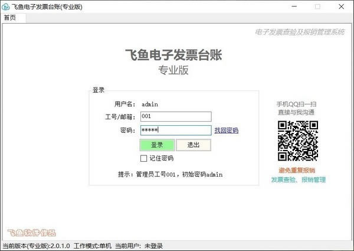The height and width of the screenshot is (251, 354).
Task: Click the 退出 button
Action: tap(193, 145)
